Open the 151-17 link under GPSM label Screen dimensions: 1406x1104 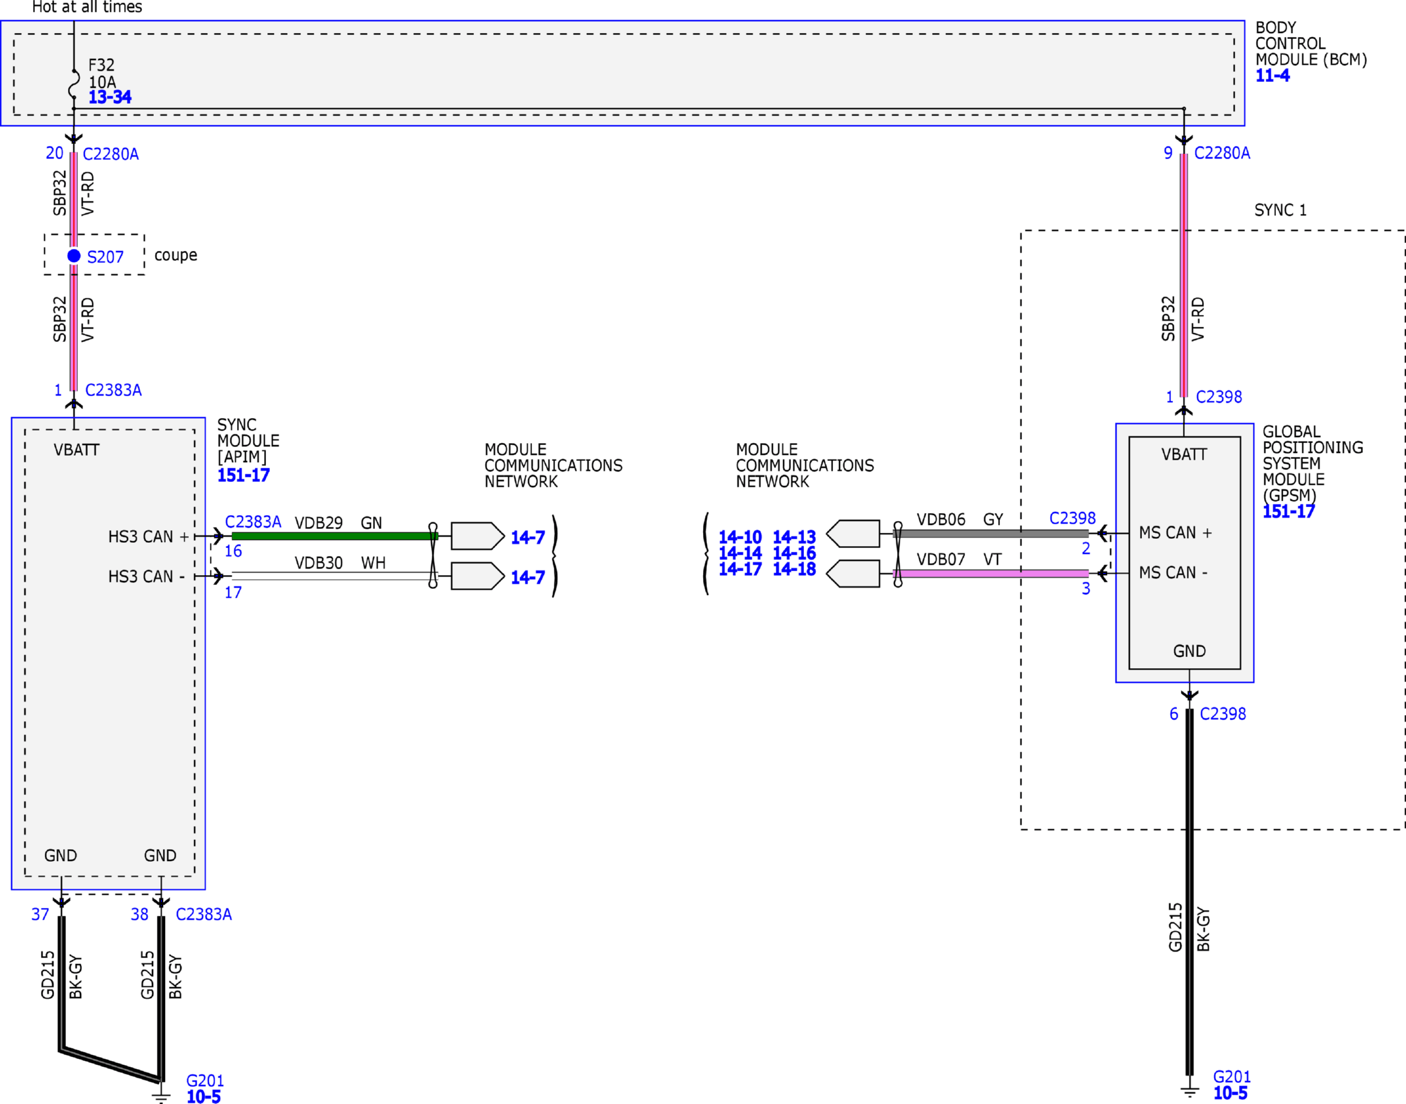1289,511
